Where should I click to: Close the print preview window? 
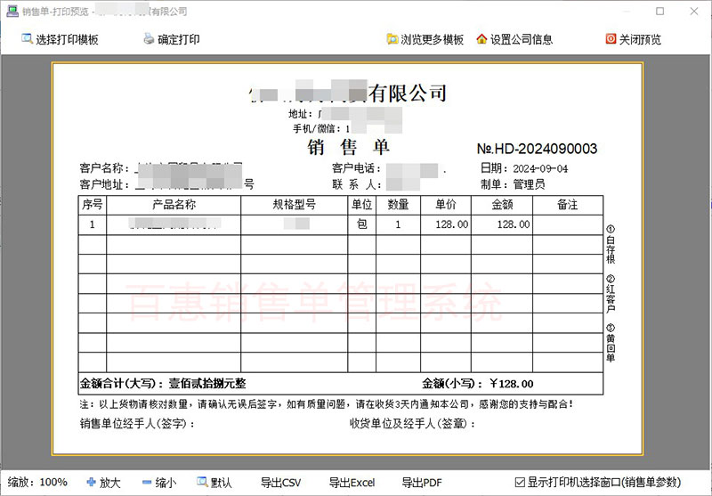(x=694, y=11)
